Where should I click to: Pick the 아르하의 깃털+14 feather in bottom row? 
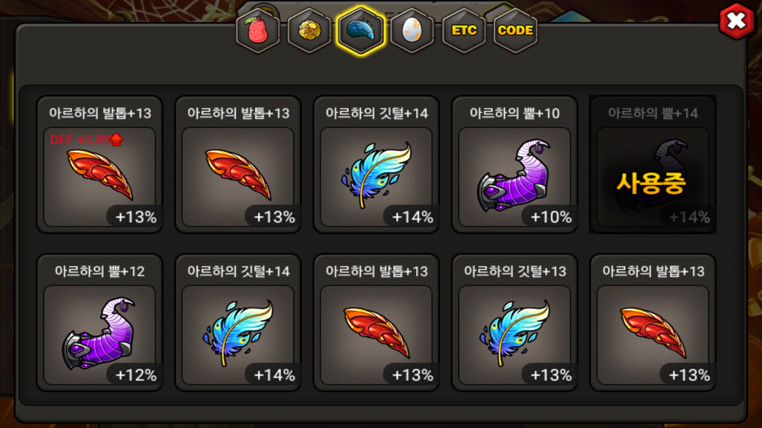238,323
